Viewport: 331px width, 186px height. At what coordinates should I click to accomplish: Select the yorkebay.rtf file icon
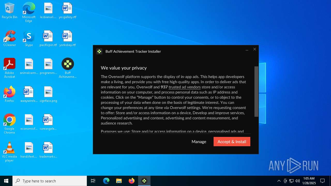click(x=67, y=39)
